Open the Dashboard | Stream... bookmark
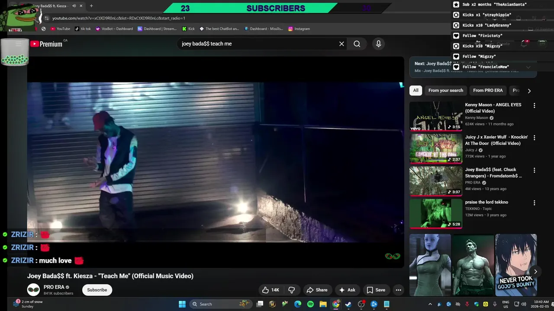Viewport: 554px width, 311px height. [x=157, y=29]
